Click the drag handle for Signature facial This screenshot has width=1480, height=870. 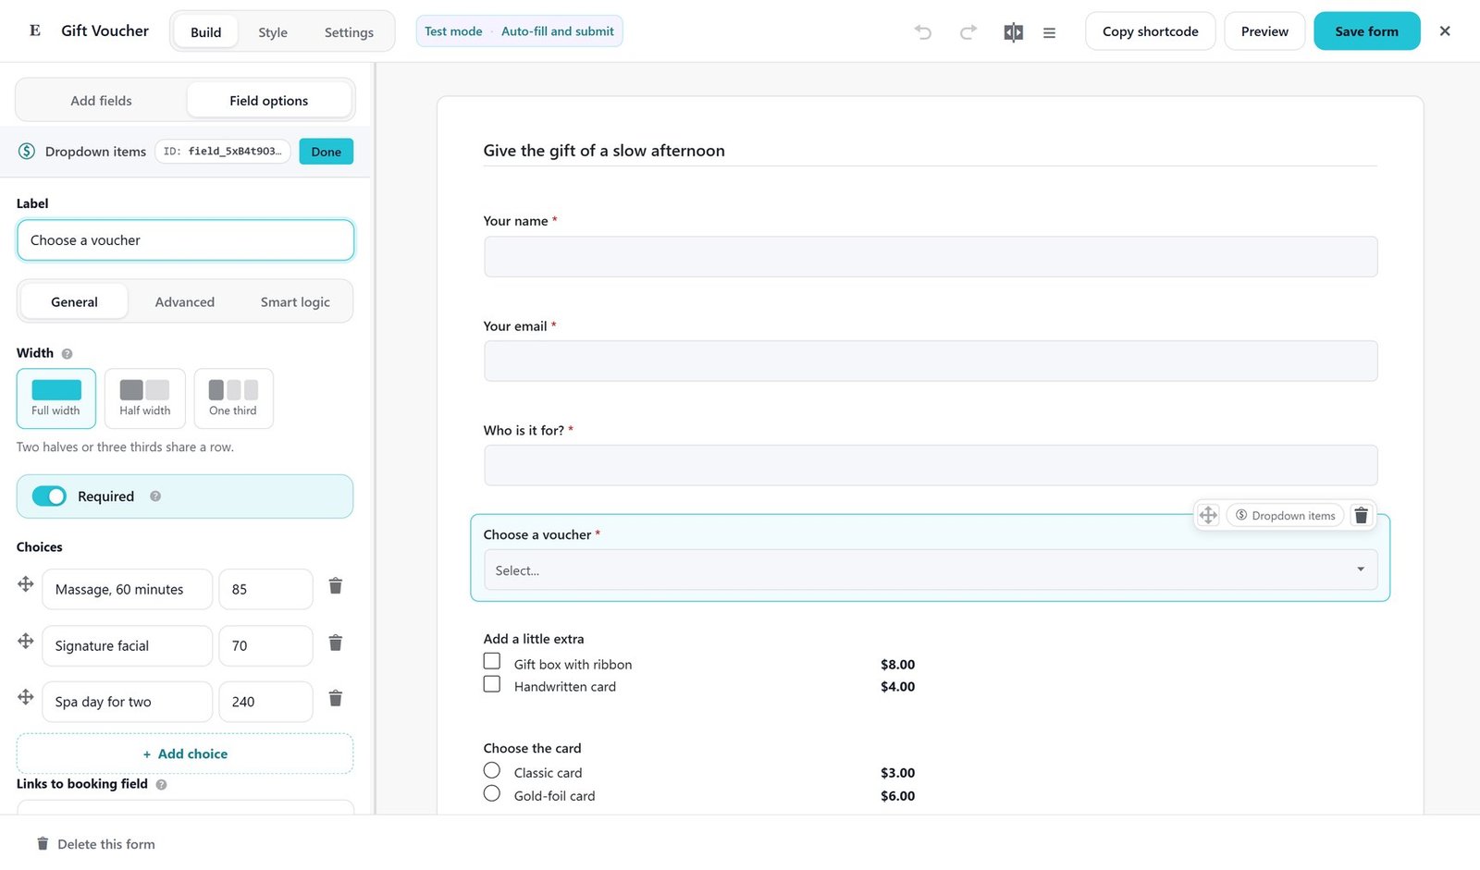[26, 641]
